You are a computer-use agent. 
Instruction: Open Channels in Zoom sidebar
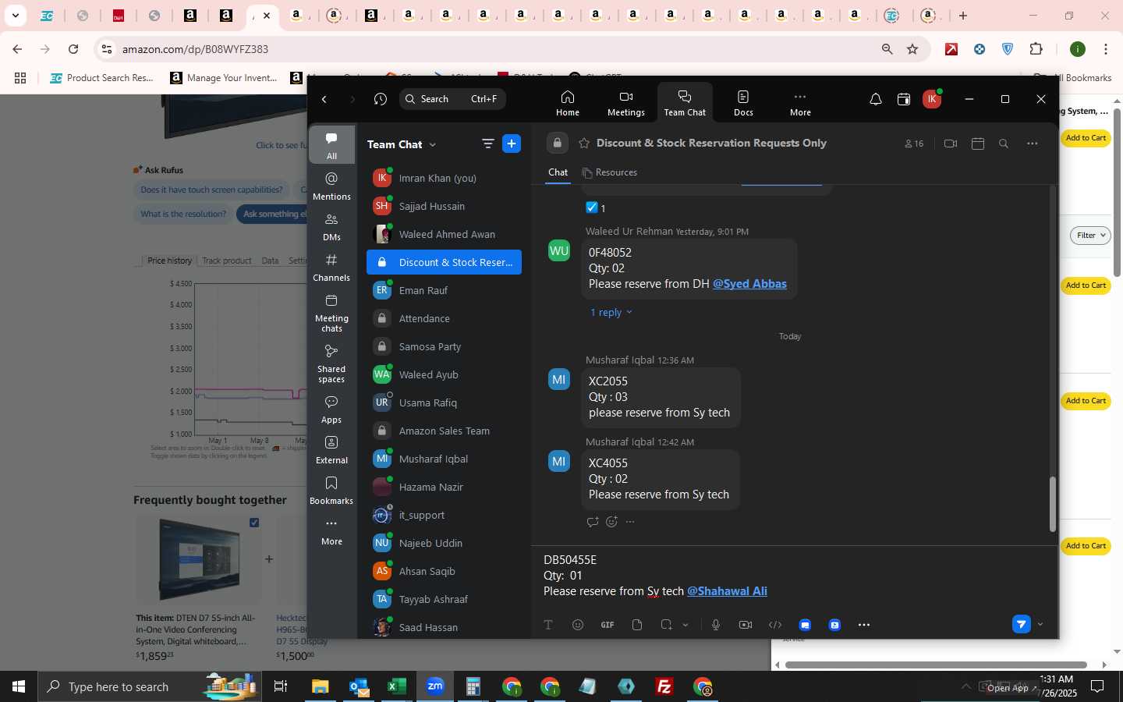point(331,268)
